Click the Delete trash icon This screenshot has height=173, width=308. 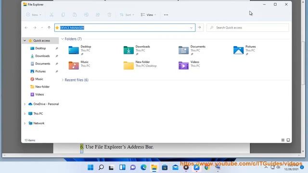(109, 15)
